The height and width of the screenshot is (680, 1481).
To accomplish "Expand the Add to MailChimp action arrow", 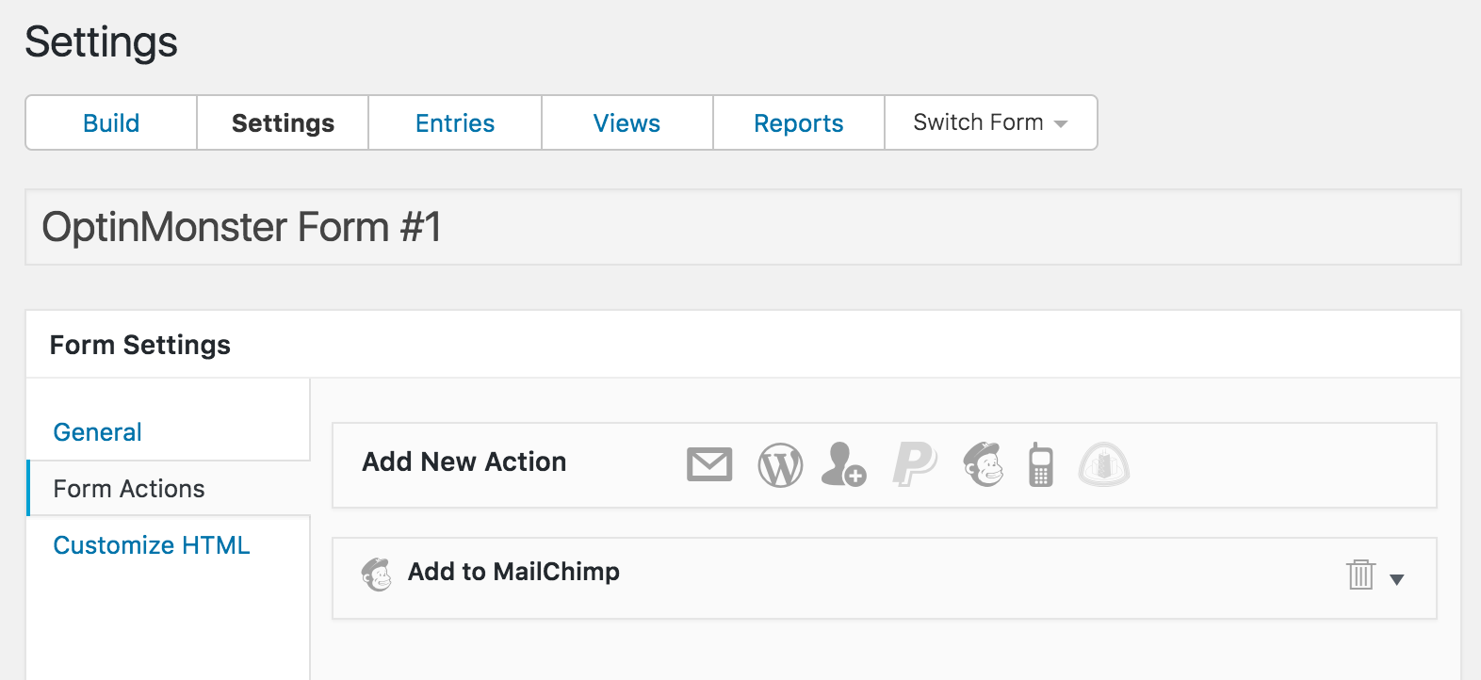I will [x=1397, y=579].
